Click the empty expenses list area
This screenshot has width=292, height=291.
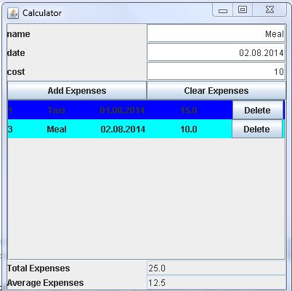[x=146, y=199]
